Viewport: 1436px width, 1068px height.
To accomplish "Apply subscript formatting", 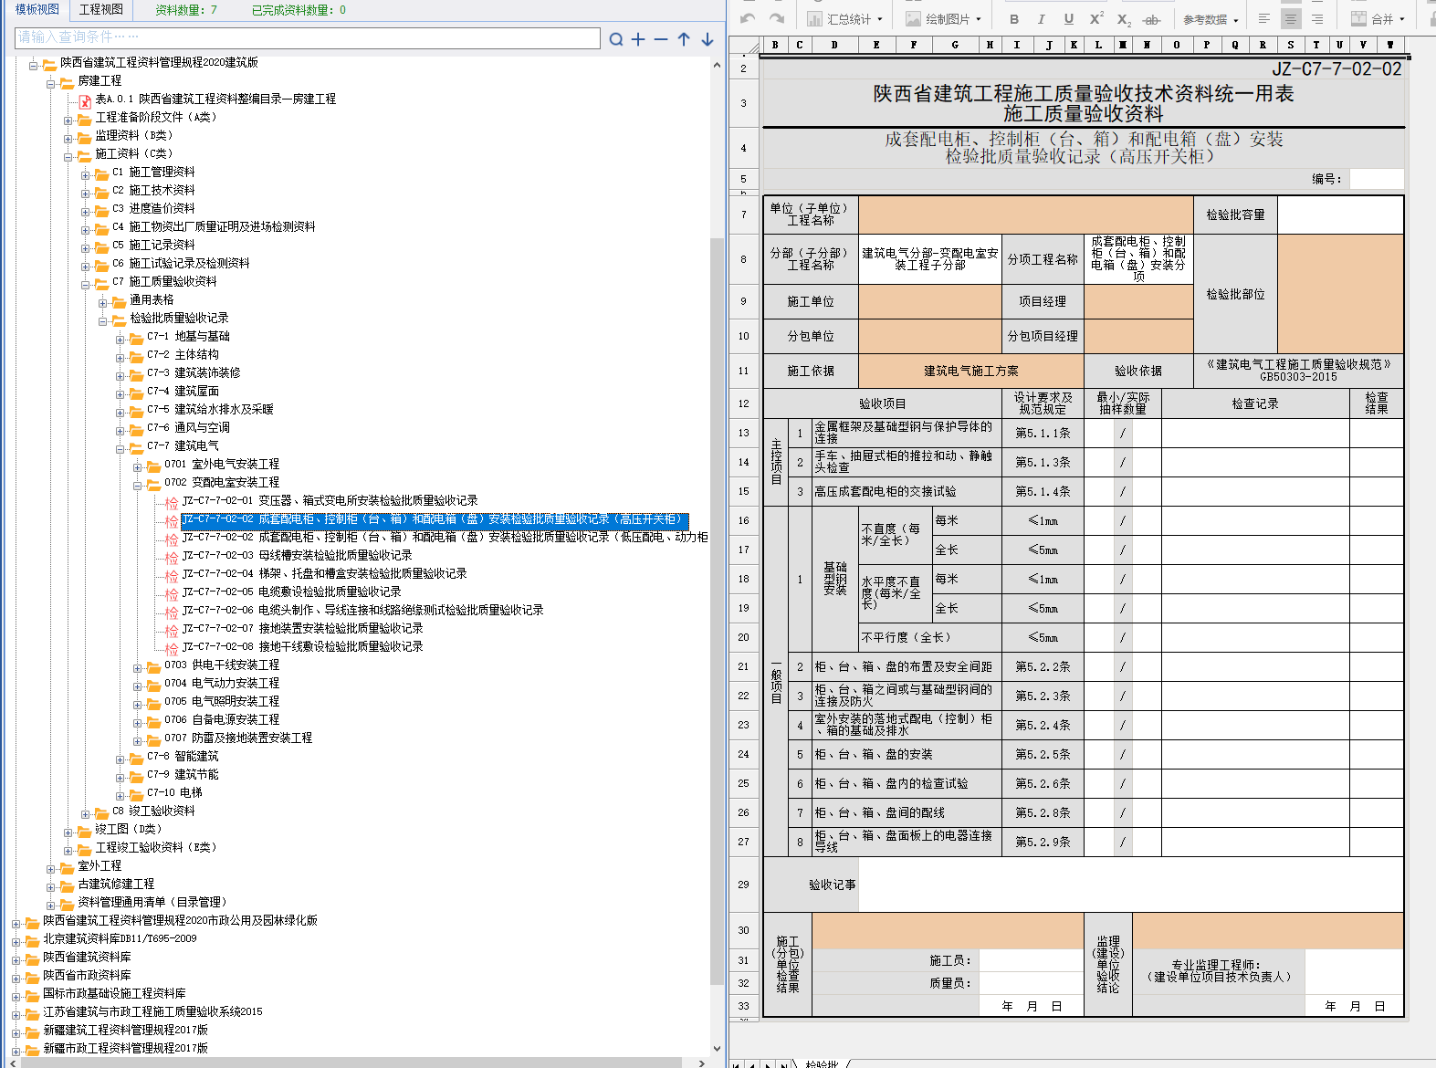I will (x=1124, y=19).
